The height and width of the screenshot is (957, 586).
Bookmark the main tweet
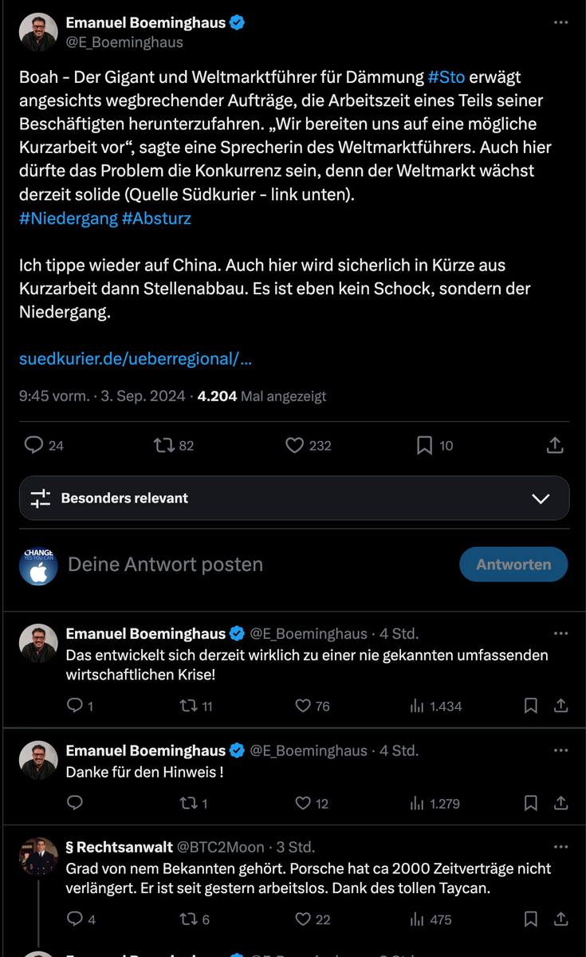(x=425, y=446)
